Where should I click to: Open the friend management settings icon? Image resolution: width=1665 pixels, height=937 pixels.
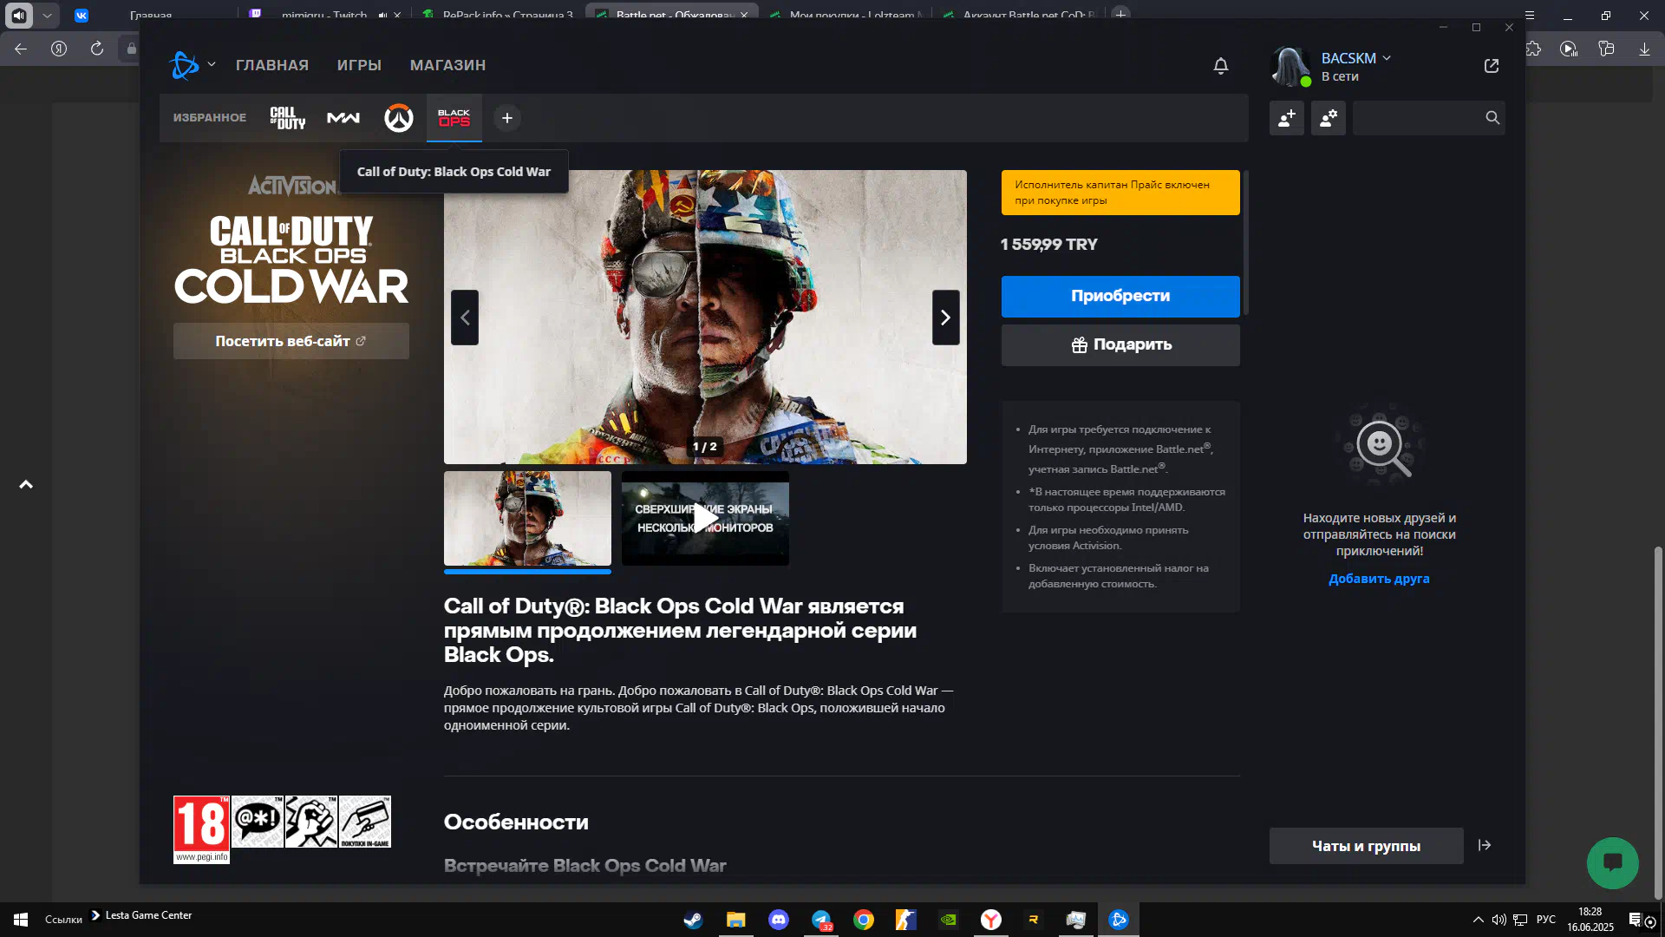(1329, 118)
